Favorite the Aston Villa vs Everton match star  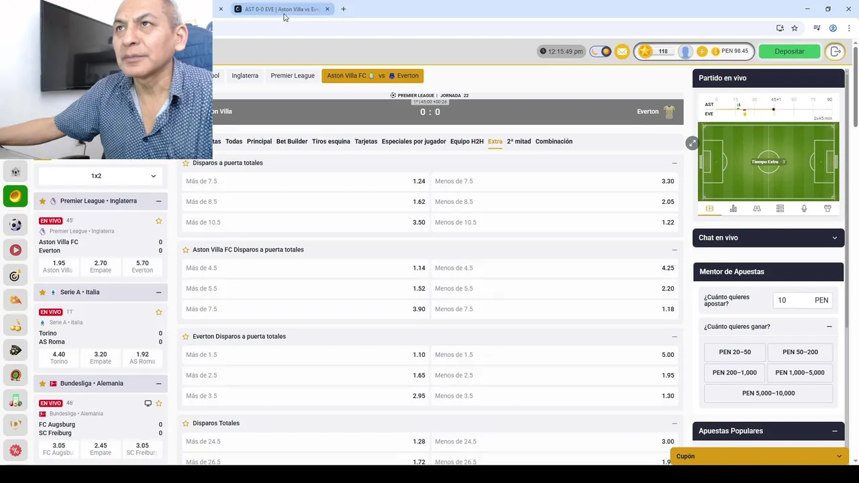coord(159,221)
